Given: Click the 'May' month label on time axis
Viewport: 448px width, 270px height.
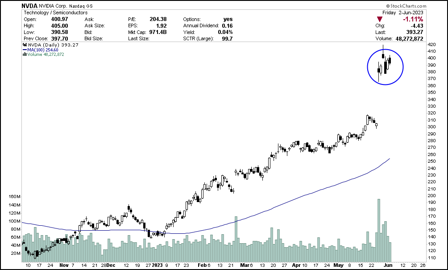Looking at the screenshot, I should coord(339,265).
